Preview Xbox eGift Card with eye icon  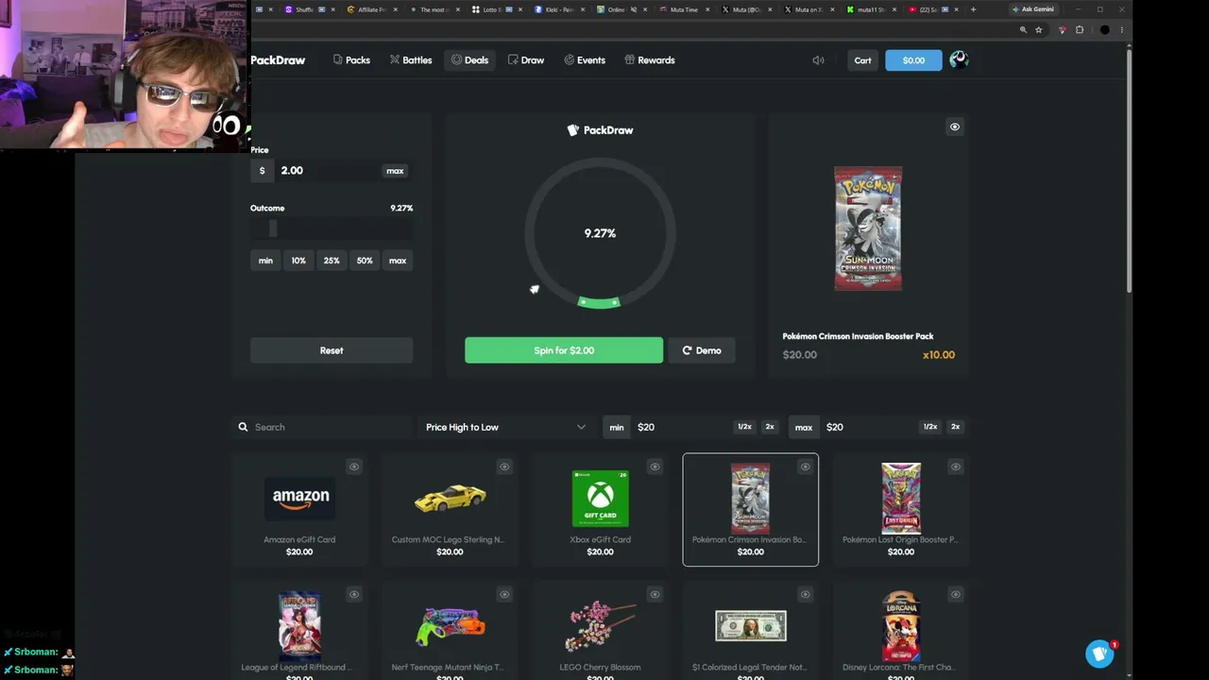click(655, 467)
